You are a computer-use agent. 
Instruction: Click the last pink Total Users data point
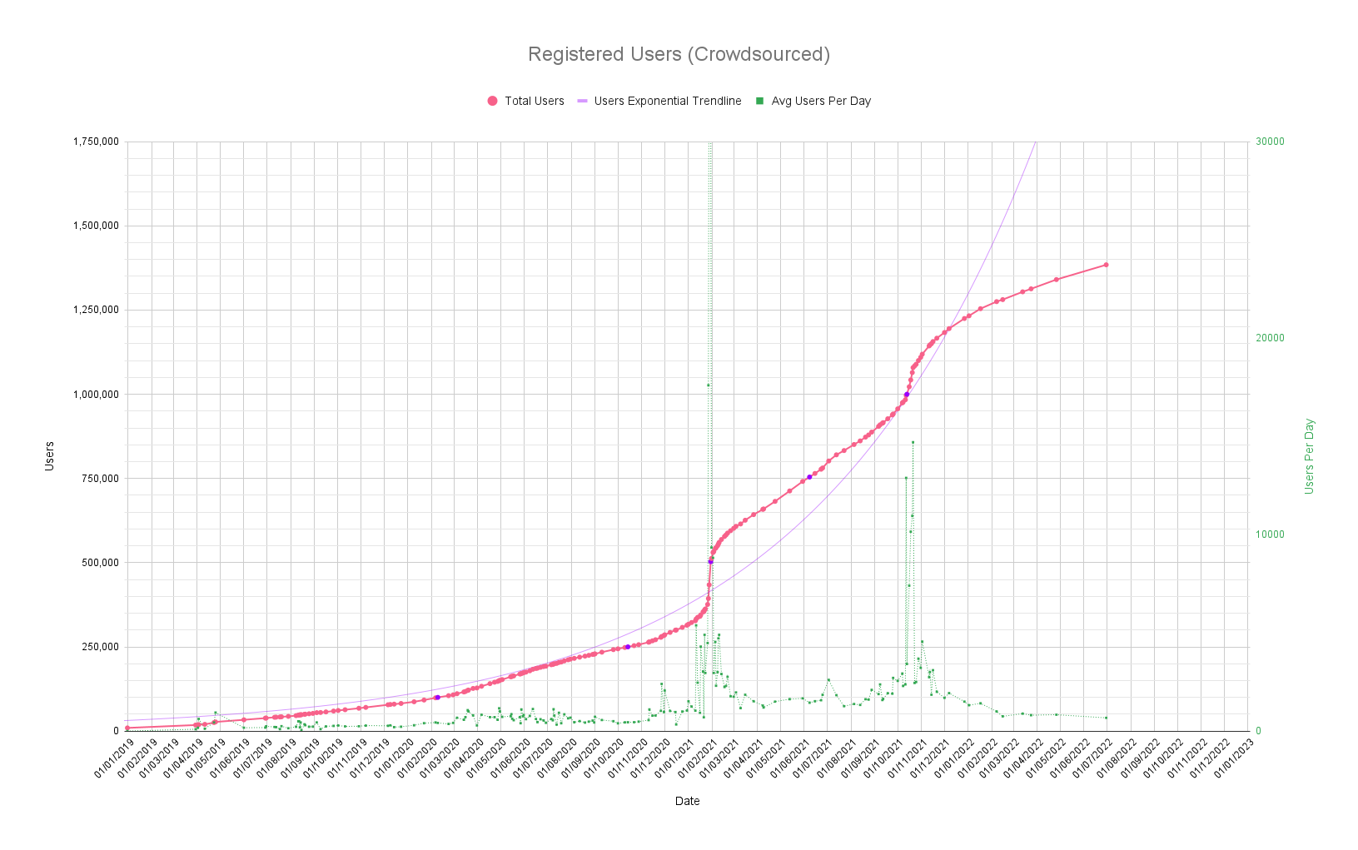pyautogui.click(x=1106, y=265)
